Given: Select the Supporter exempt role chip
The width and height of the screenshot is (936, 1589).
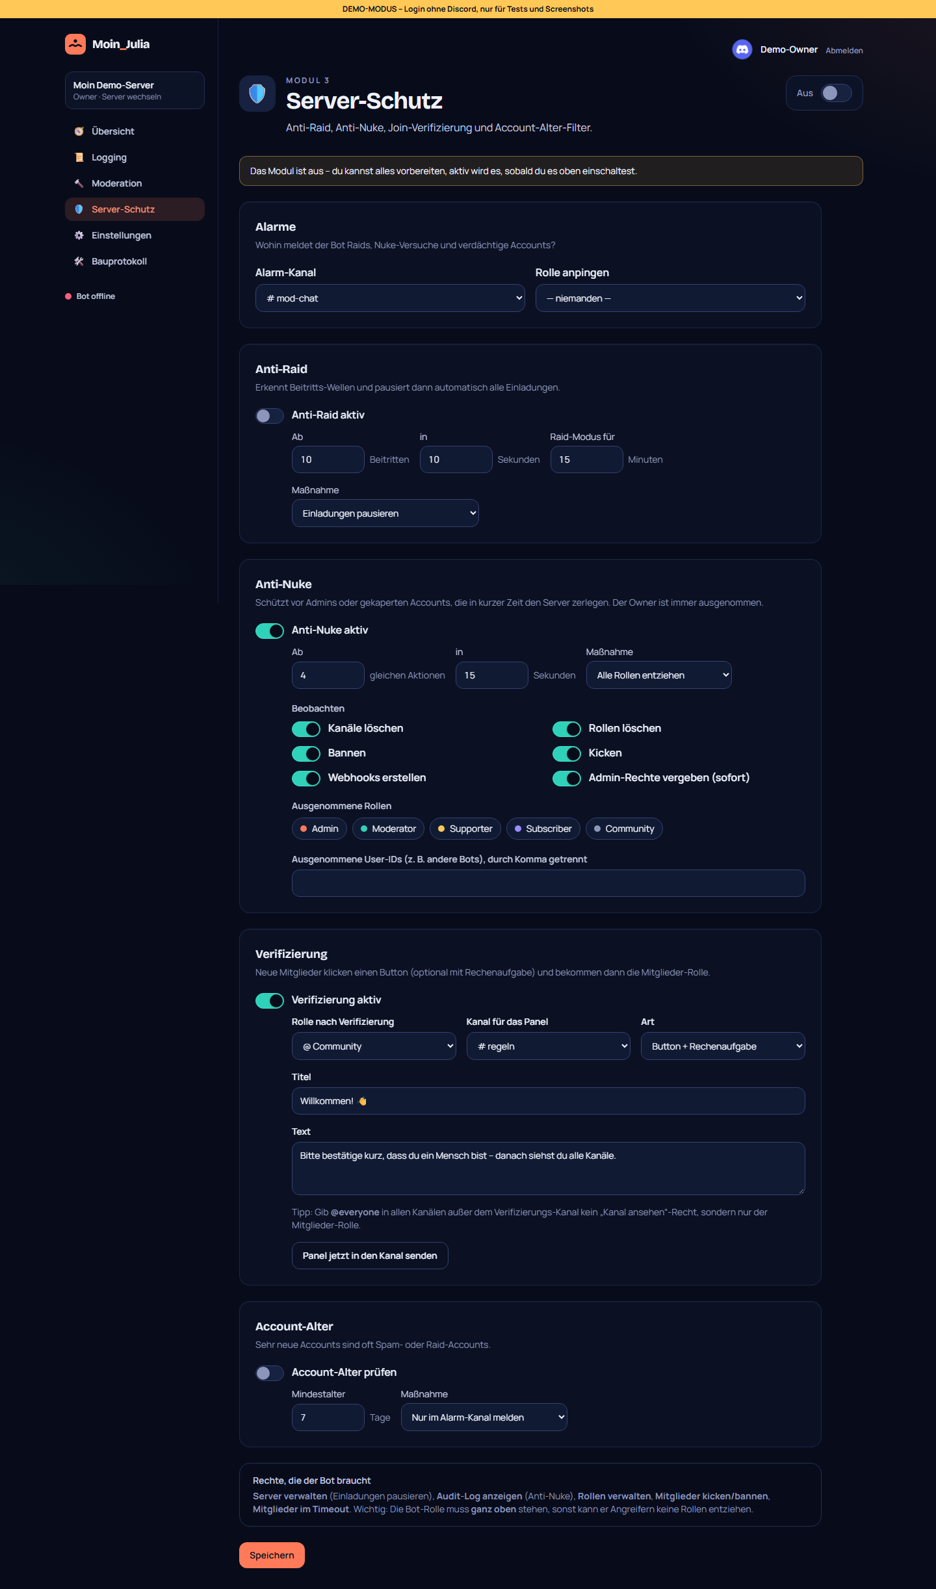Looking at the screenshot, I should click(x=465, y=829).
